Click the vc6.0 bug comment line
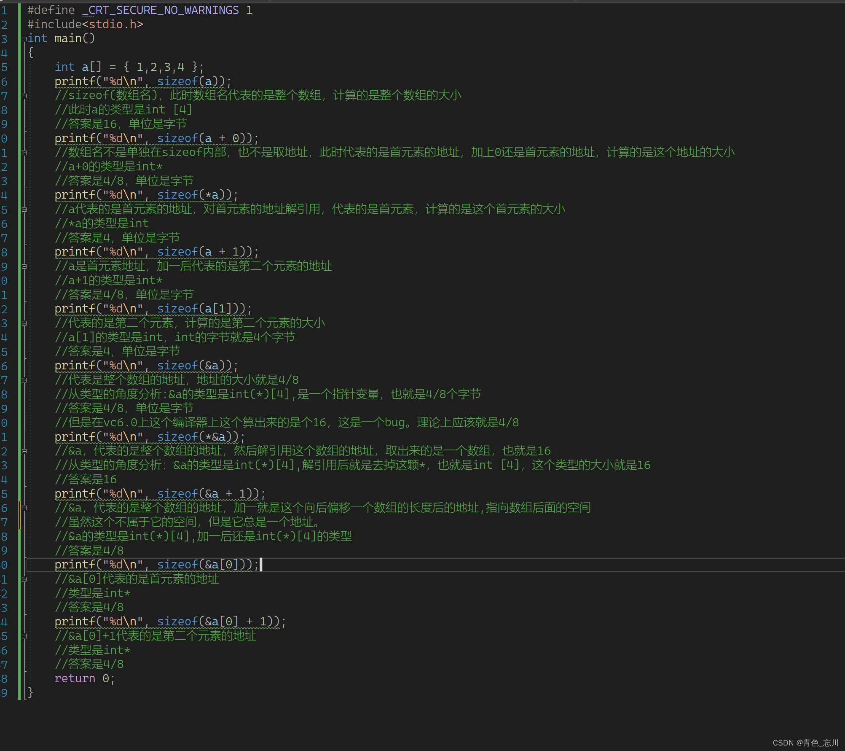The image size is (845, 751). point(287,423)
